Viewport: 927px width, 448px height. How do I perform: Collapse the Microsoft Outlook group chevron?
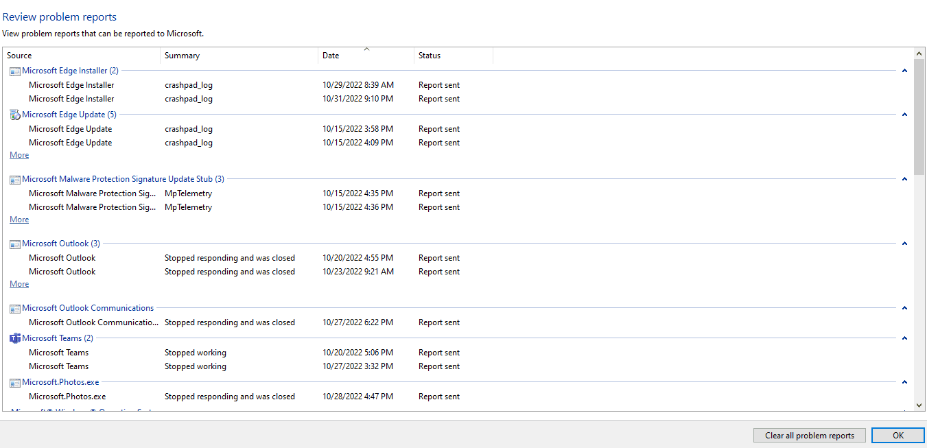pyautogui.click(x=904, y=244)
